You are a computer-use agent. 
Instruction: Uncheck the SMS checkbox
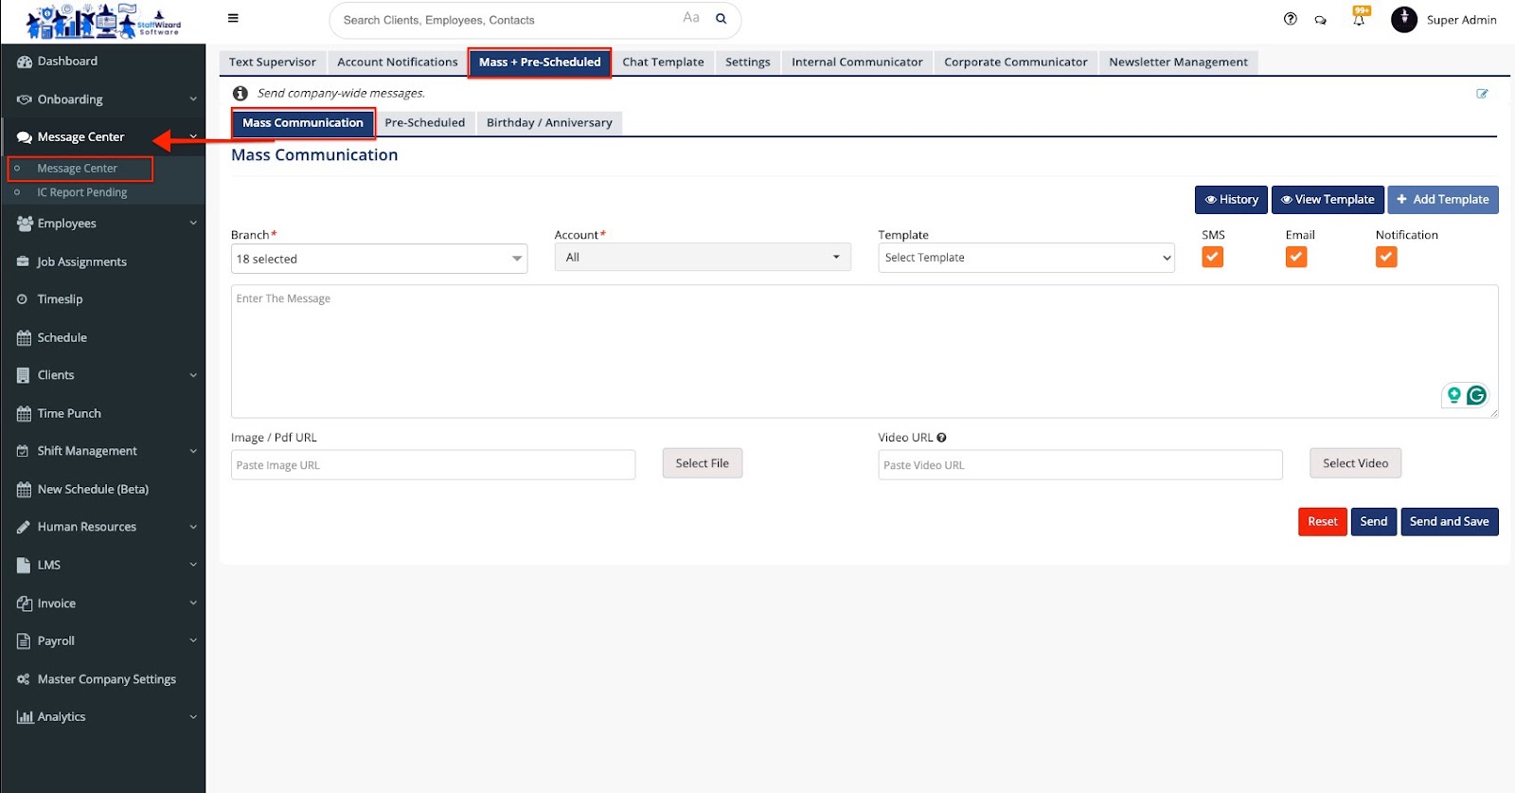coord(1212,257)
